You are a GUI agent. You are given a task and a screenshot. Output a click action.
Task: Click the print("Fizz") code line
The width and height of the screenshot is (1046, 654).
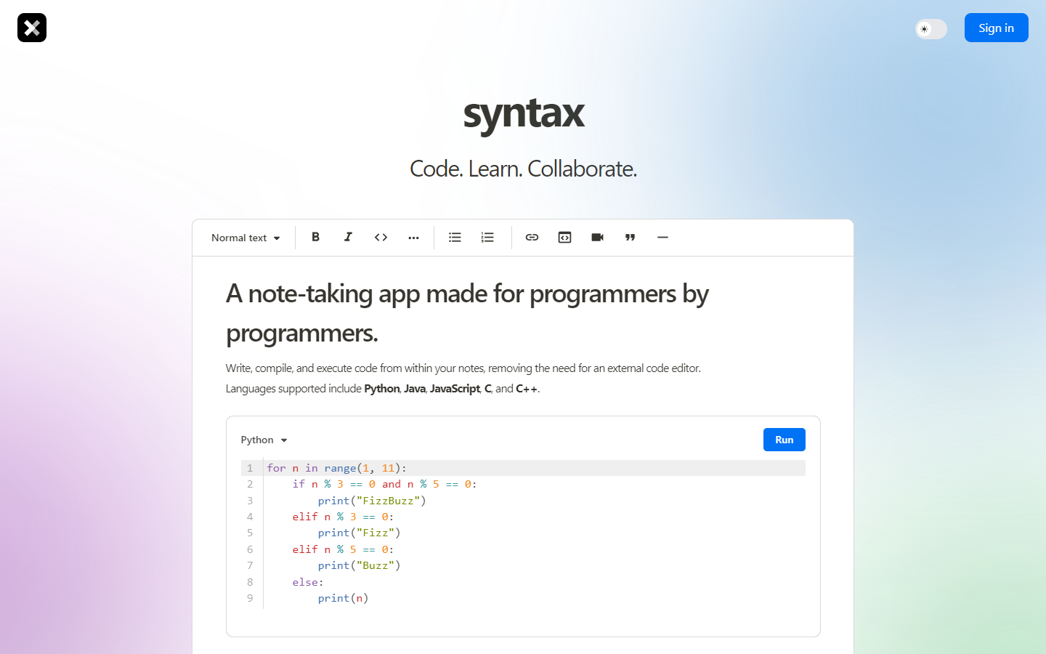pyautogui.click(x=359, y=533)
